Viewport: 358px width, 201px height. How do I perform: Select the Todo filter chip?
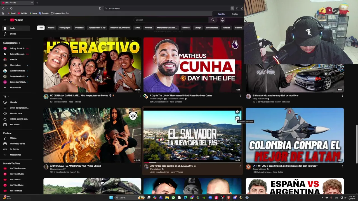click(41, 28)
